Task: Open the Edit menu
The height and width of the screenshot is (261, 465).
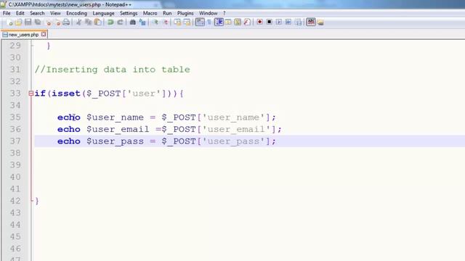Action: pos(20,13)
